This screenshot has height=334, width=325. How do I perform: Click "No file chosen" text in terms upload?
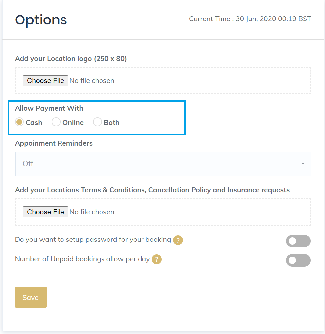(92, 212)
